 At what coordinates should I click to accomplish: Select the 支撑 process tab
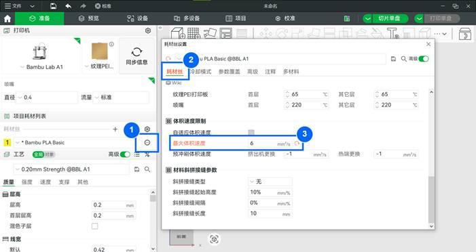tap(64, 182)
